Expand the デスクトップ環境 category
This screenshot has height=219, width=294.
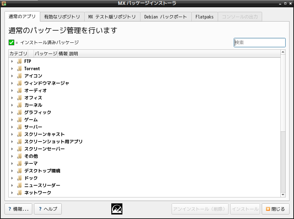[13, 171]
